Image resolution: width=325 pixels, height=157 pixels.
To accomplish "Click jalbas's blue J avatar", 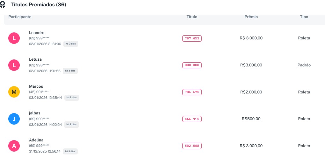I will click(14, 119).
